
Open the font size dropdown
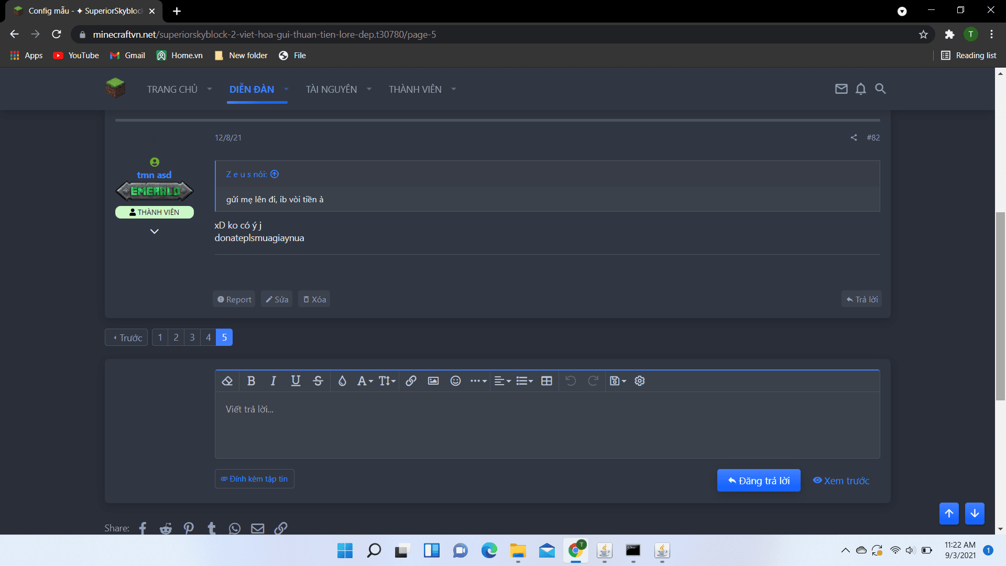[387, 381]
